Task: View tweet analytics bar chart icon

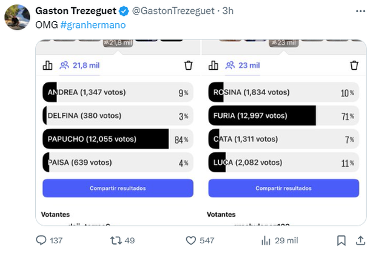Action: coord(265,240)
